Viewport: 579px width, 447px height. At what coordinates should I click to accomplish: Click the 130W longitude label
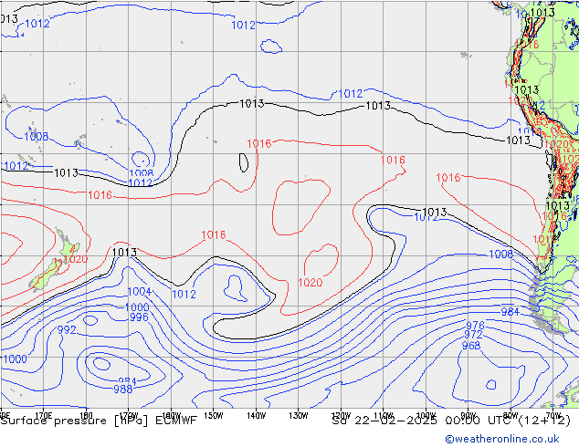pyautogui.click(x=299, y=415)
